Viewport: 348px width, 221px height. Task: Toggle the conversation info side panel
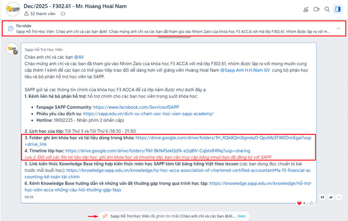coord(338,9)
